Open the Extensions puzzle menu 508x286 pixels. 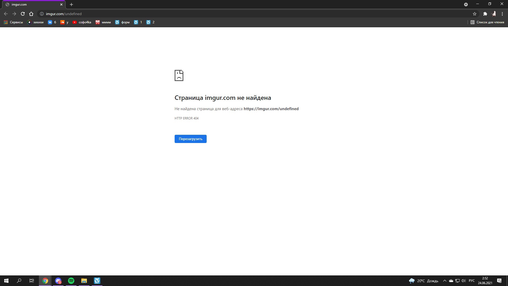tap(485, 14)
